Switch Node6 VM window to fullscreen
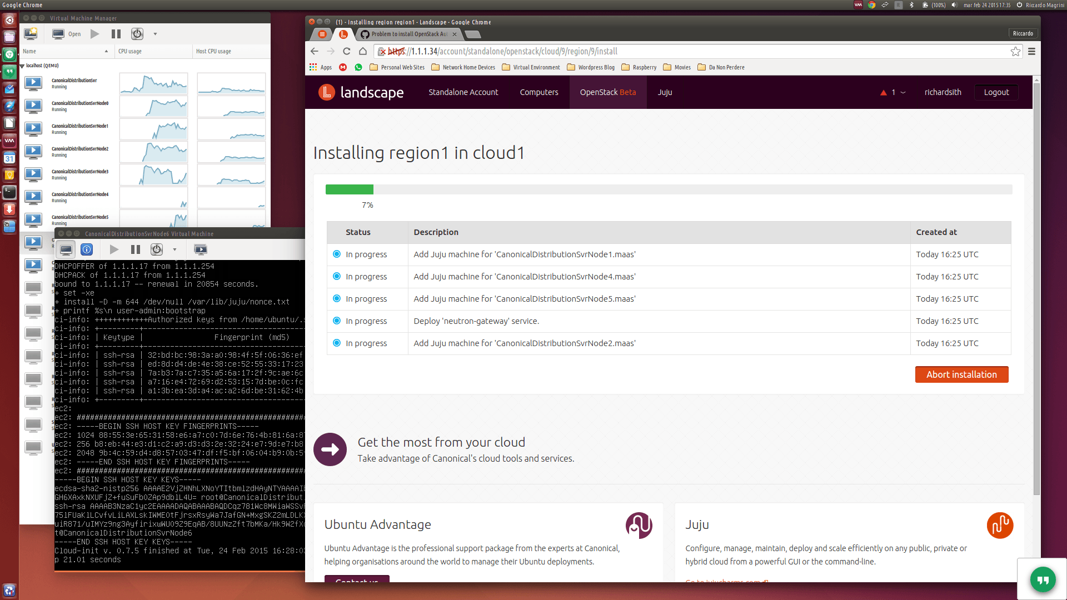 tap(200, 249)
